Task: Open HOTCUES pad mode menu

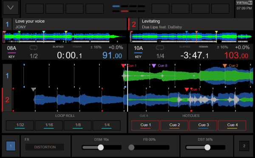Action: [x=191, y=116]
